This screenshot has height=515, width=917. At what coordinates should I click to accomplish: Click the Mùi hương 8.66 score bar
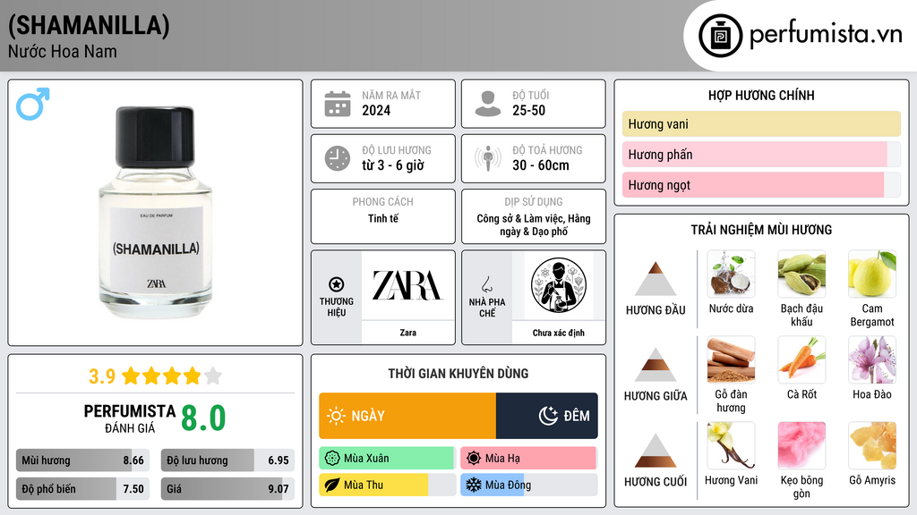tap(82, 460)
